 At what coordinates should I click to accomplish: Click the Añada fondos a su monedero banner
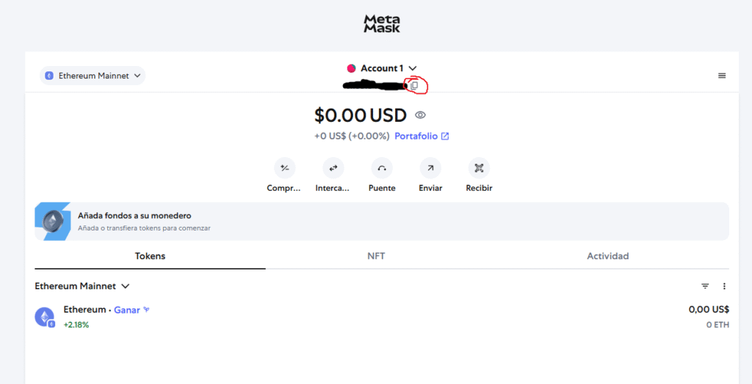[x=382, y=222]
